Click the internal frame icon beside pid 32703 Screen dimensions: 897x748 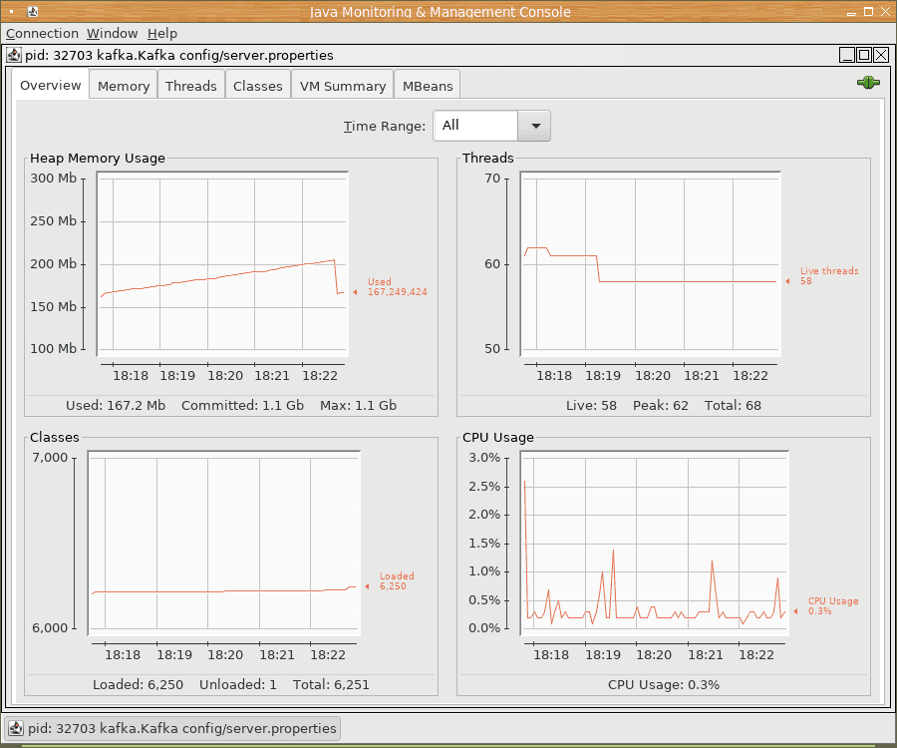[15, 56]
